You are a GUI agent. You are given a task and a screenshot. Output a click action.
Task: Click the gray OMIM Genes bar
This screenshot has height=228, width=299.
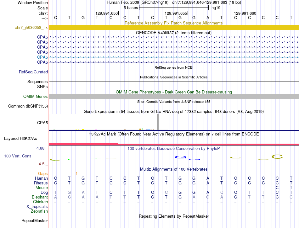point(174,96)
